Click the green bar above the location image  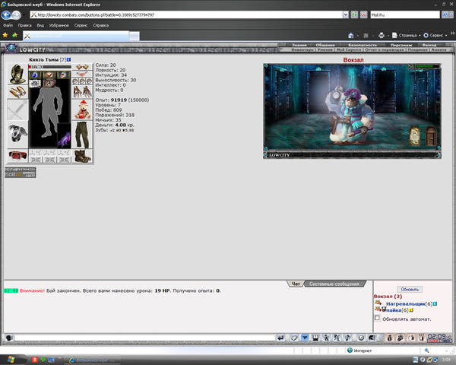click(x=426, y=67)
